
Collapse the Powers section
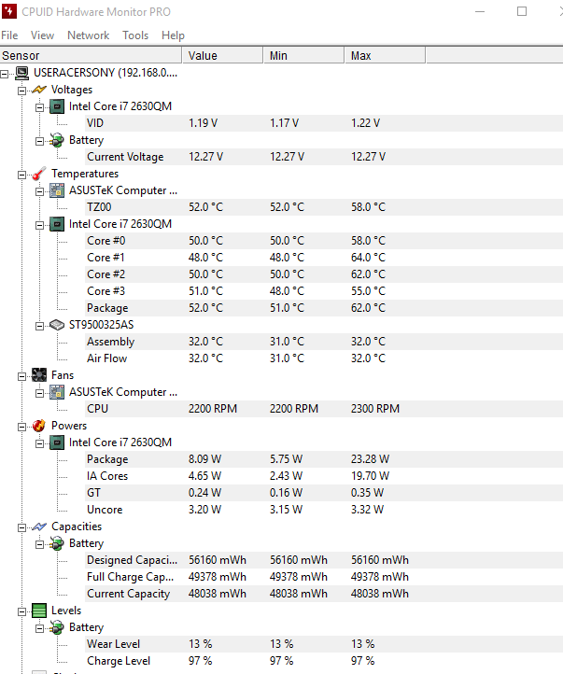point(21,427)
